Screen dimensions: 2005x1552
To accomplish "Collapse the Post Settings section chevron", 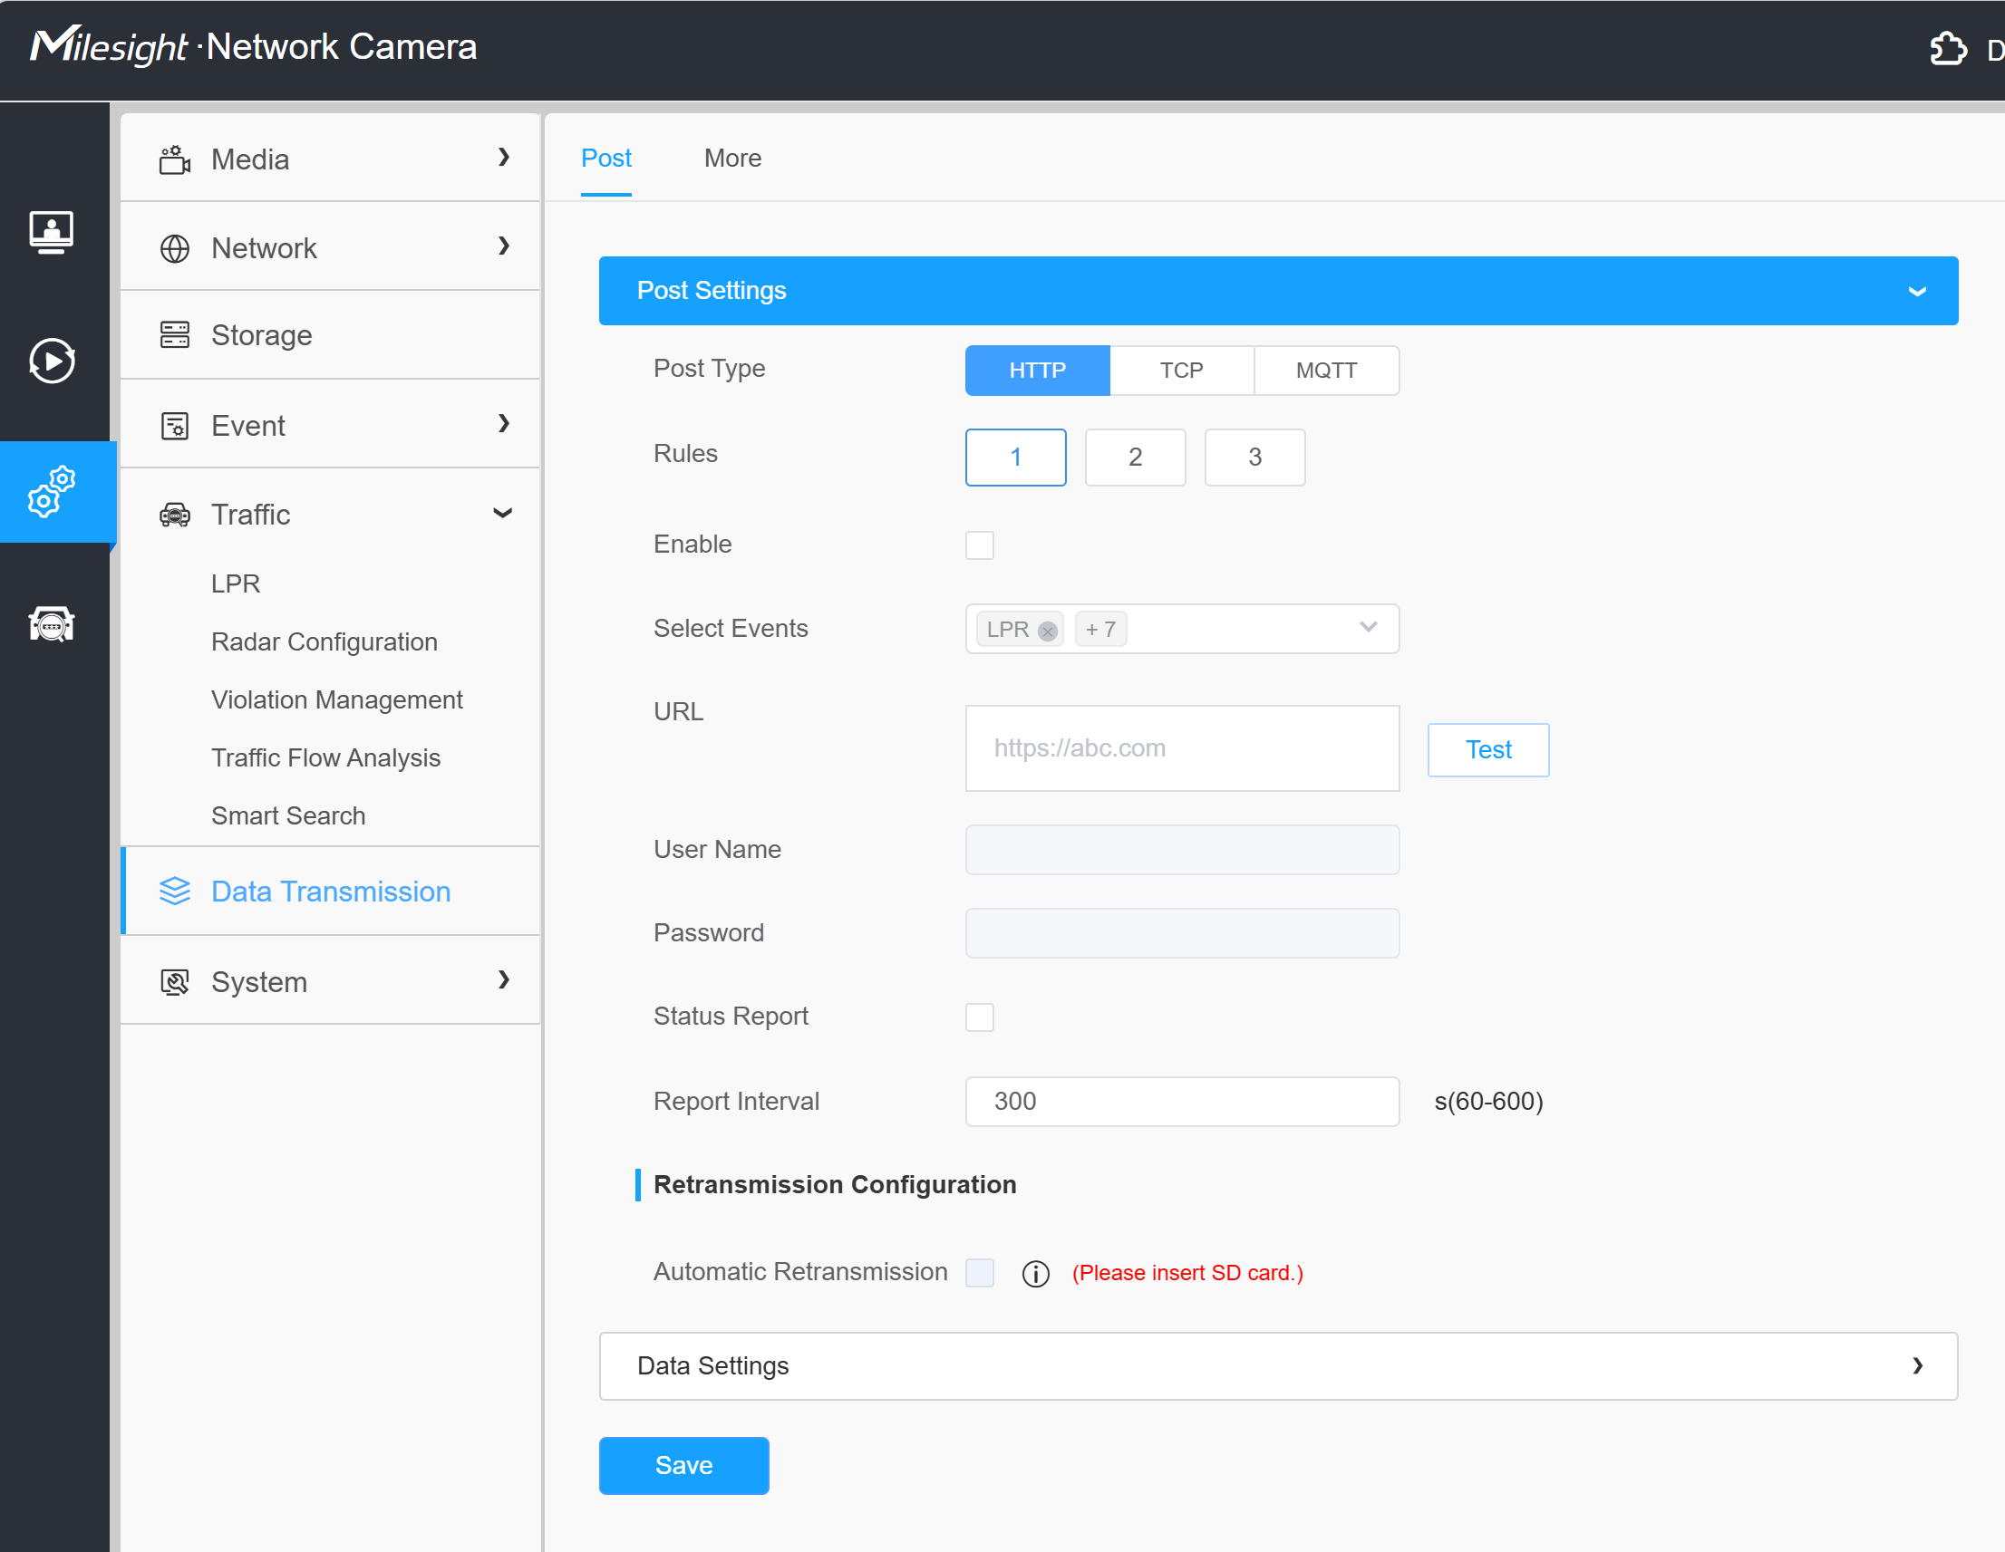I will pos(1916,291).
